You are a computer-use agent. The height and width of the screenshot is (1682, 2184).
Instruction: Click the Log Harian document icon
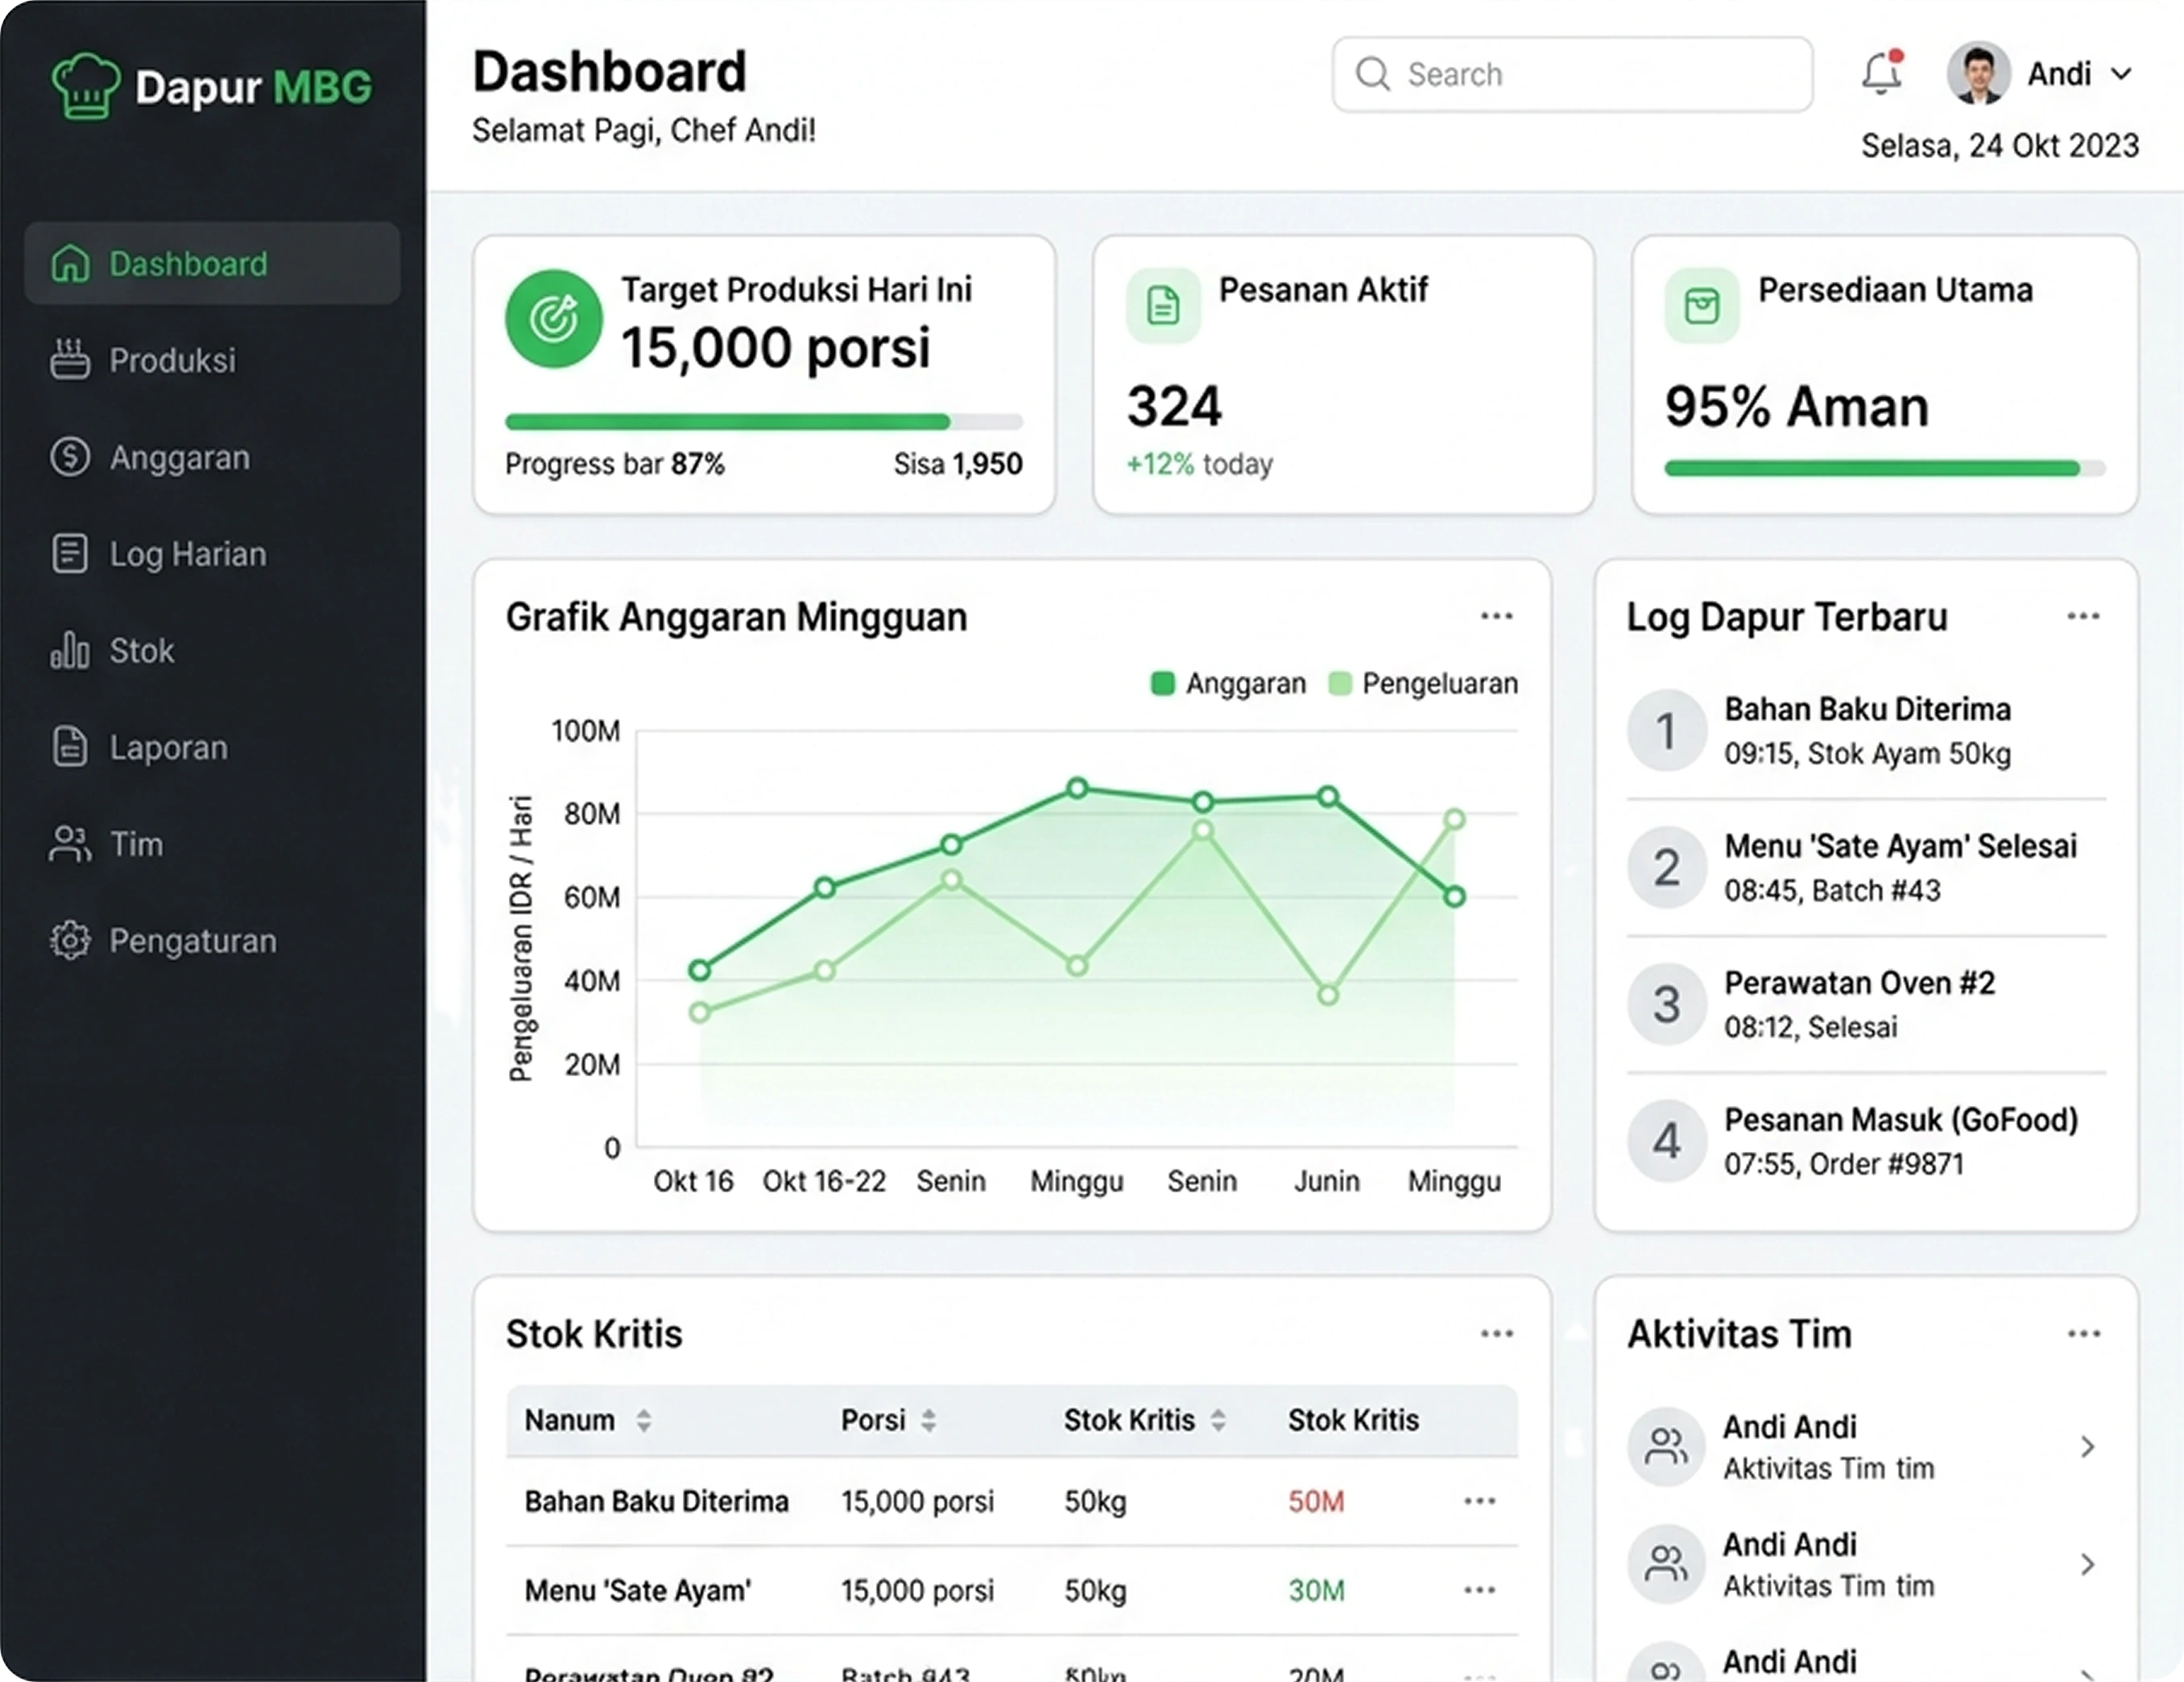pos(70,553)
